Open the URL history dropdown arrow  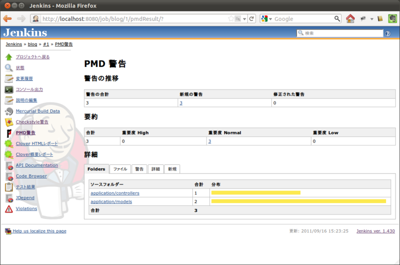[x=244, y=19]
